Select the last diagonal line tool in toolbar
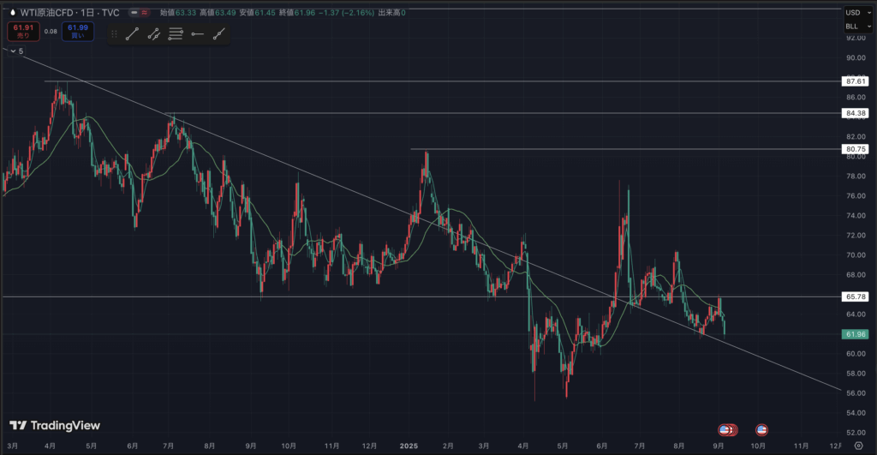Viewport: 877px width, 455px height. pyautogui.click(x=220, y=34)
